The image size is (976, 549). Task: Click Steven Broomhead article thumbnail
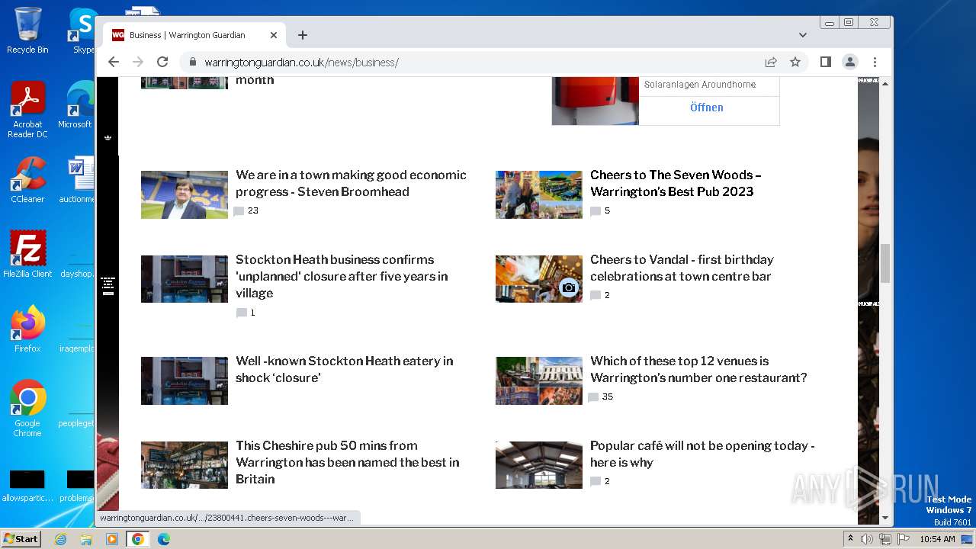click(x=185, y=194)
